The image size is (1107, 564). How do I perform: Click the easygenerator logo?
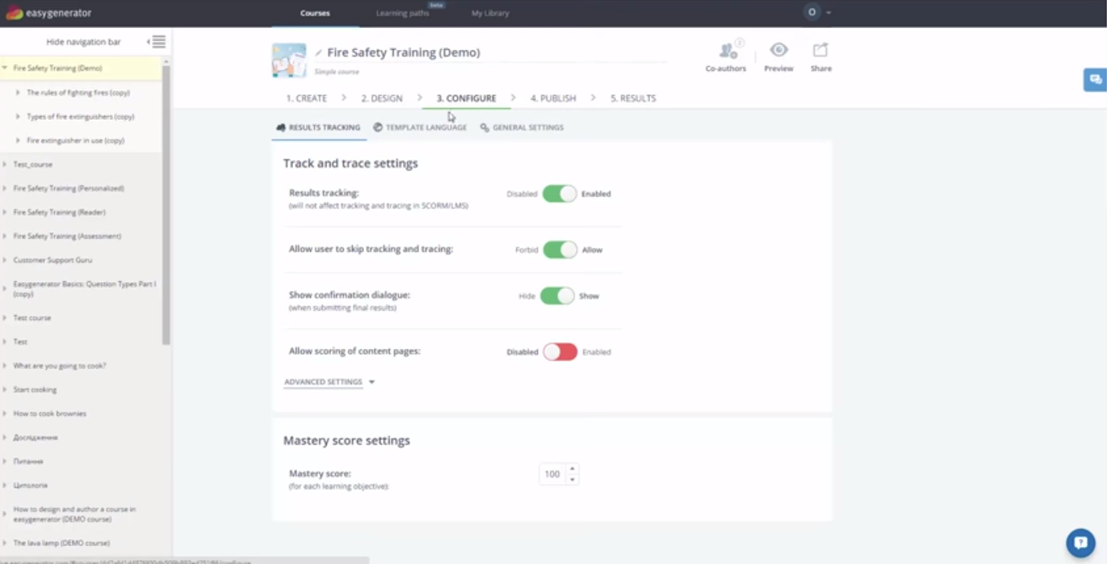tap(48, 13)
